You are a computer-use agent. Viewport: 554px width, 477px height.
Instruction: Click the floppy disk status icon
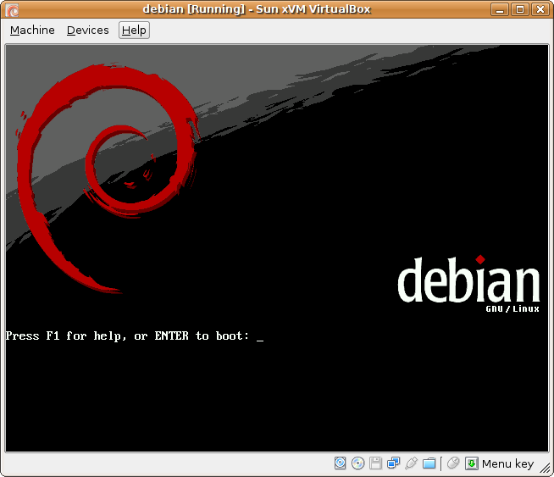[x=375, y=463]
